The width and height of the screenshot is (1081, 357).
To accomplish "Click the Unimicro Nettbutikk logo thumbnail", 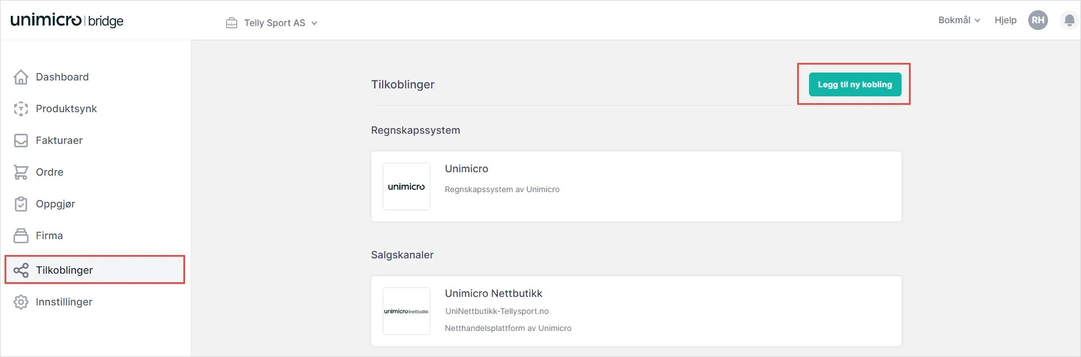I will click(407, 311).
